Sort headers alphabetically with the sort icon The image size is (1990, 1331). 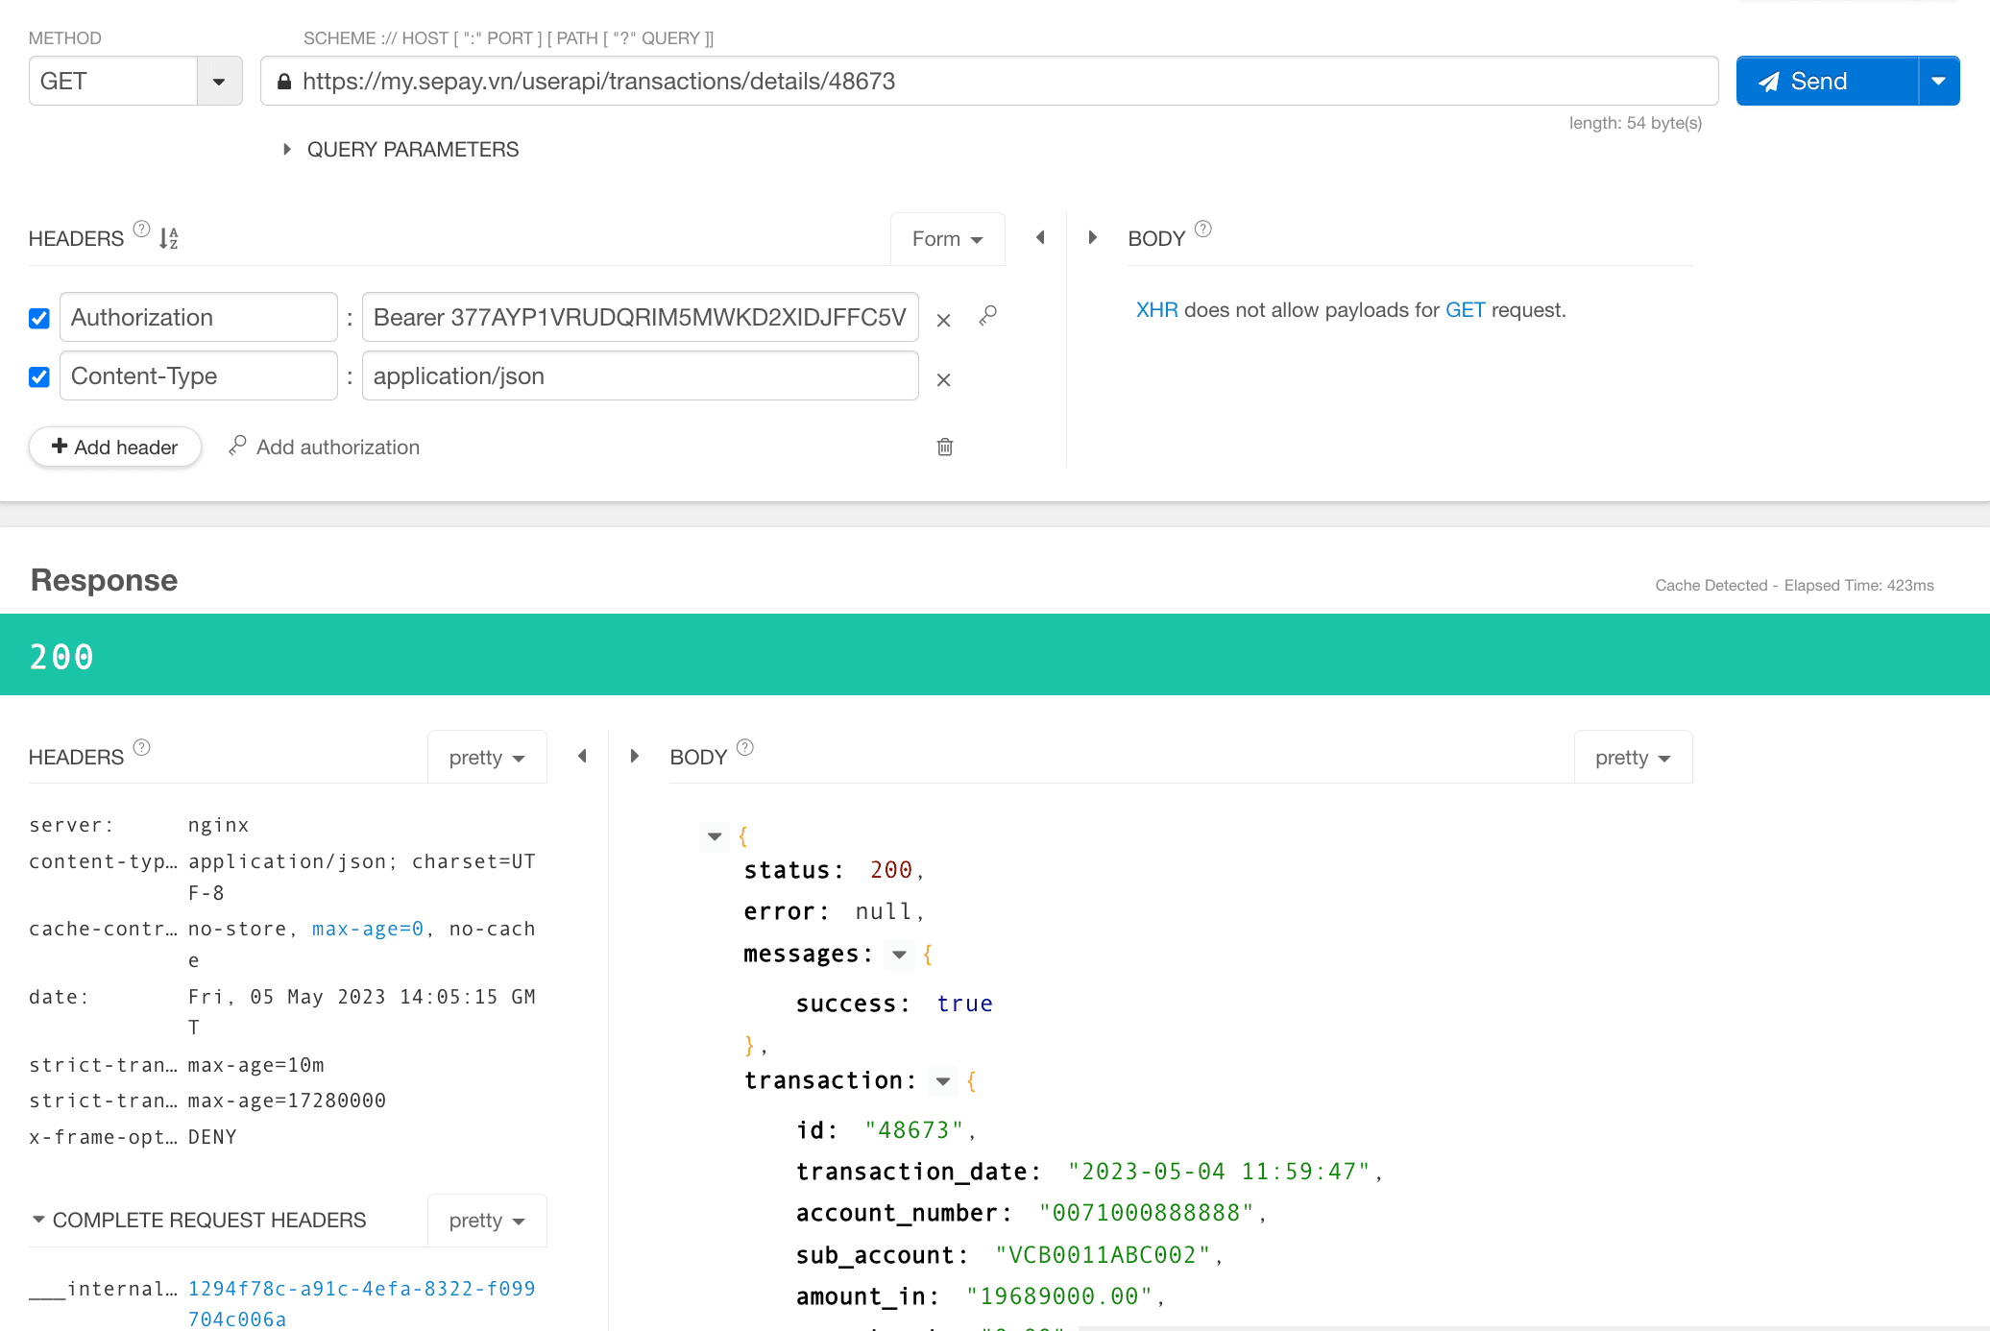[x=166, y=237]
